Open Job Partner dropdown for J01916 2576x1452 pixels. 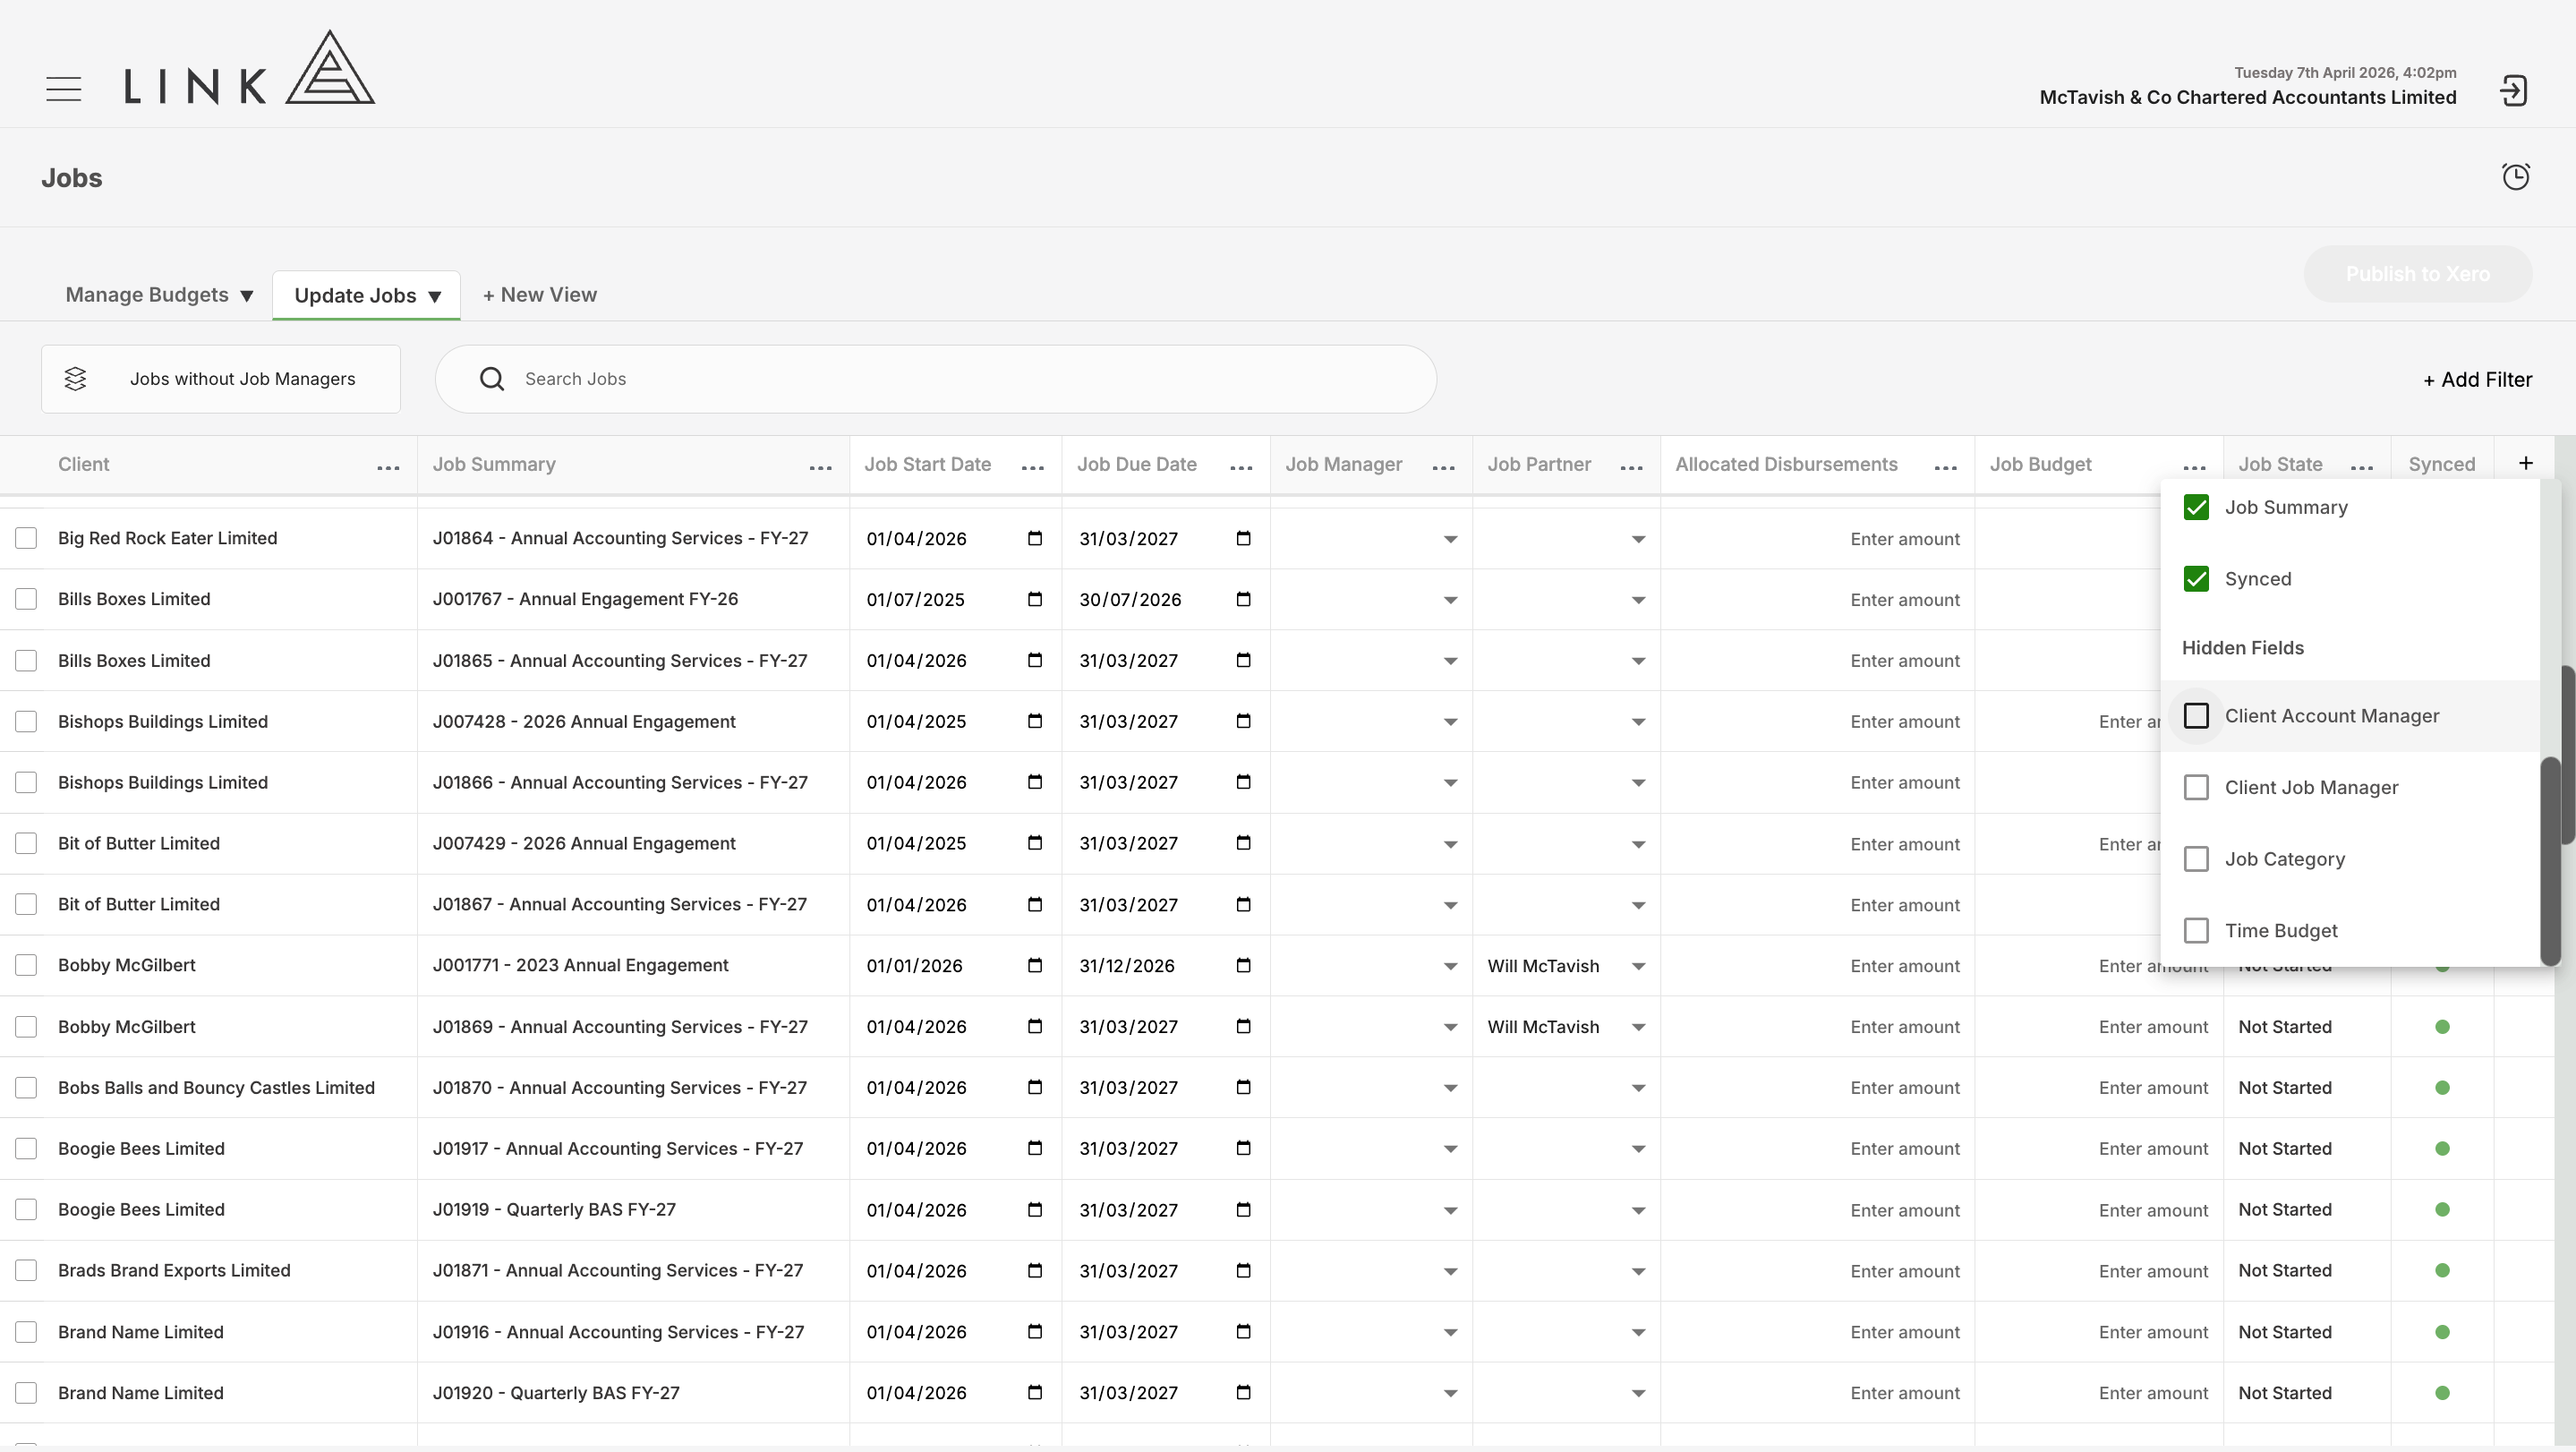point(1638,1333)
